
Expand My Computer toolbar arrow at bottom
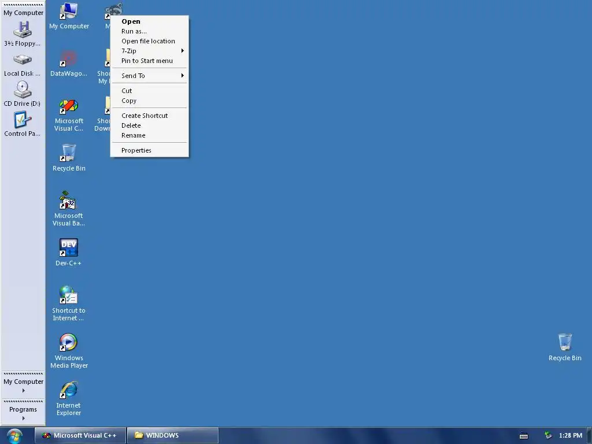tap(23, 391)
